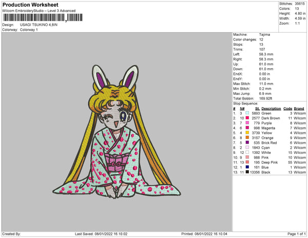Image resolution: width=308 pixels, height=238 pixels.
Task: Click the Code column header
Action: (288, 109)
